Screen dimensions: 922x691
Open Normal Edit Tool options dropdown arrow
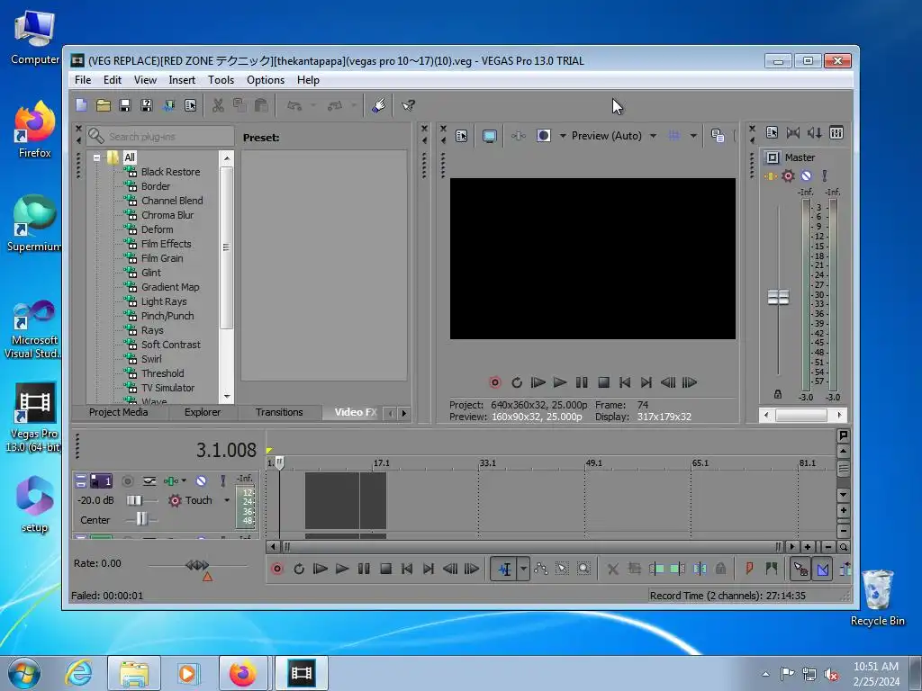pyautogui.click(x=523, y=569)
